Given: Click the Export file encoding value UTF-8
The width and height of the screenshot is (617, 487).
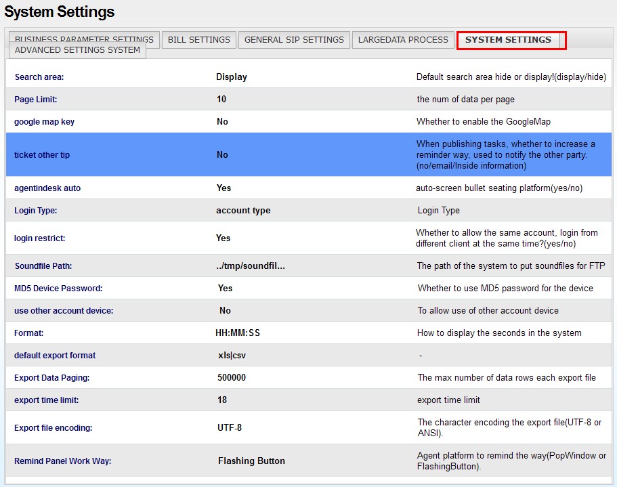Looking at the screenshot, I should click(x=230, y=428).
